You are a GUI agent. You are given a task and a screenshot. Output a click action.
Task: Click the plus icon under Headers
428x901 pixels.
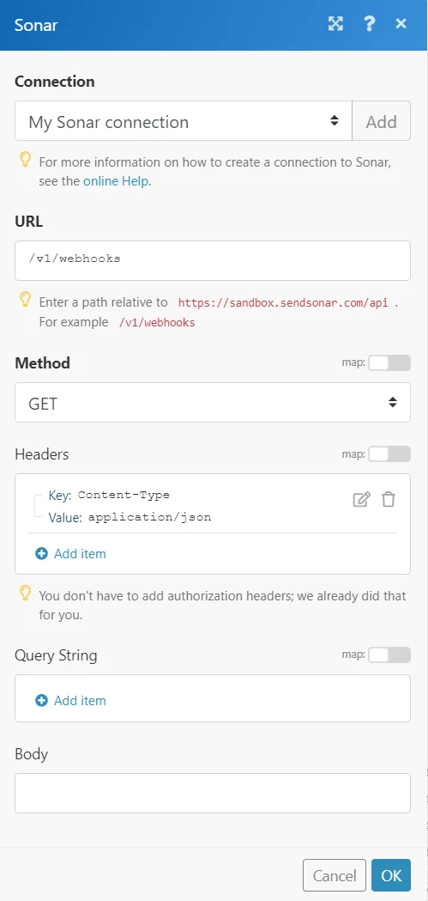coord(41,554)
